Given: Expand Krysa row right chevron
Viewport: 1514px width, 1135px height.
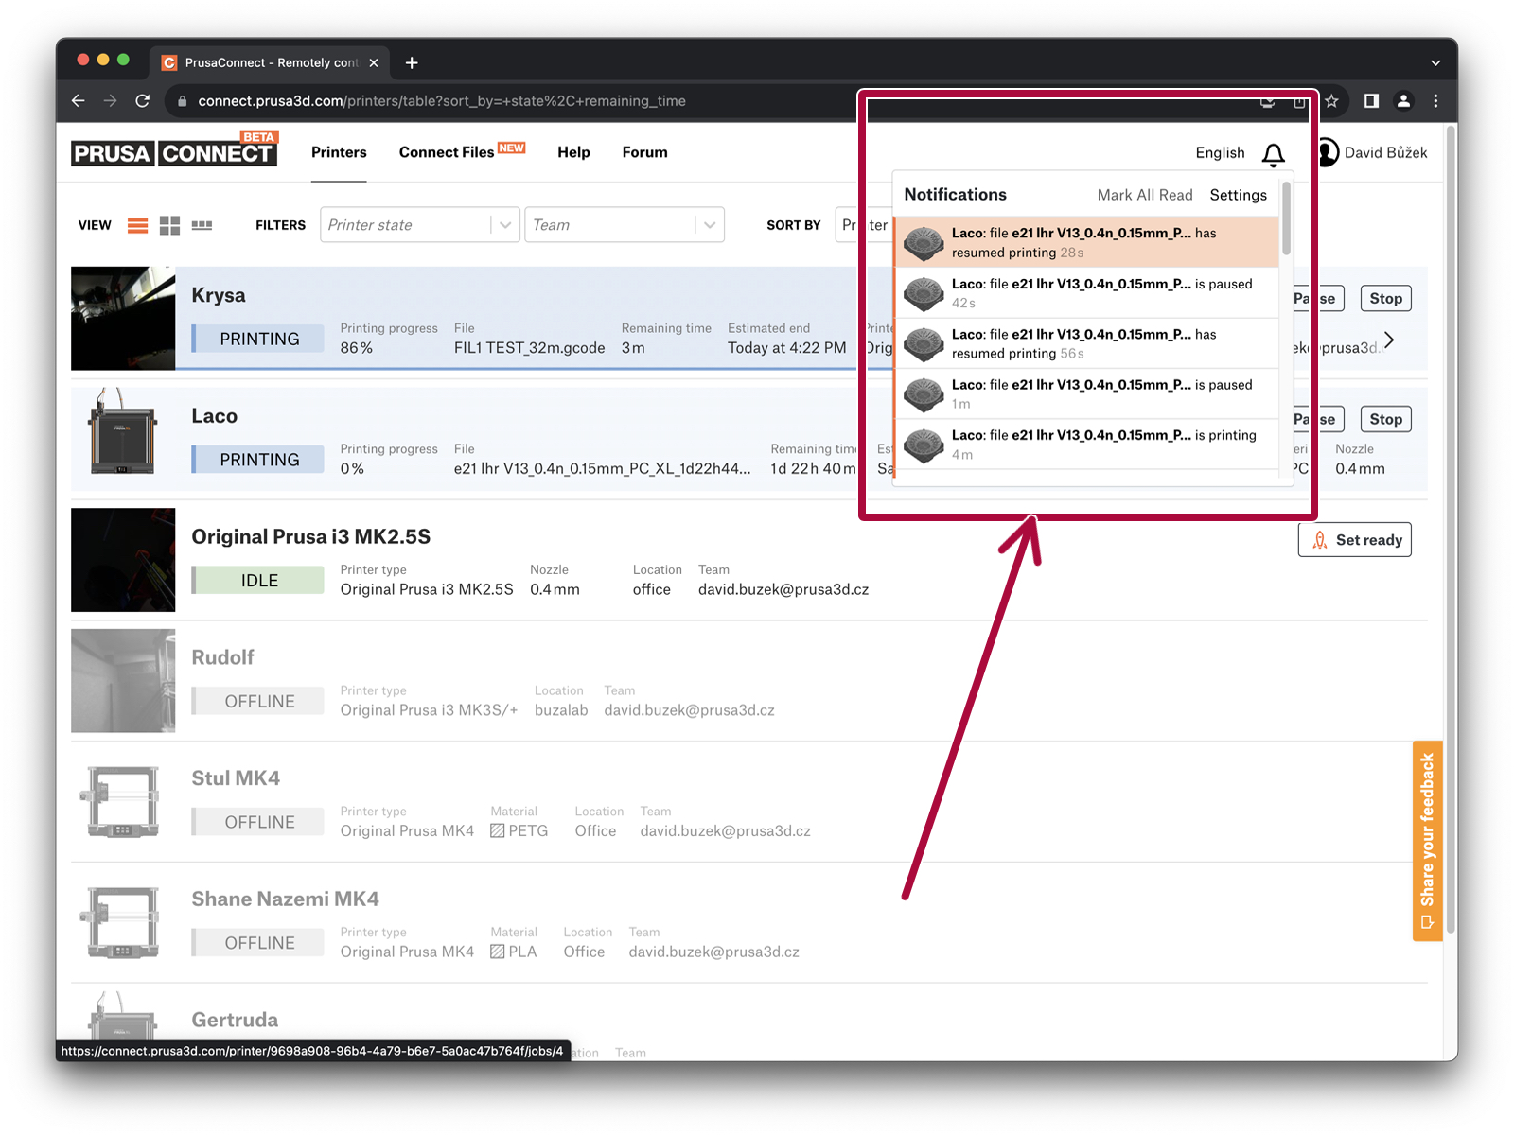Looking at the screenshot, I should [x=1389, y=340].
